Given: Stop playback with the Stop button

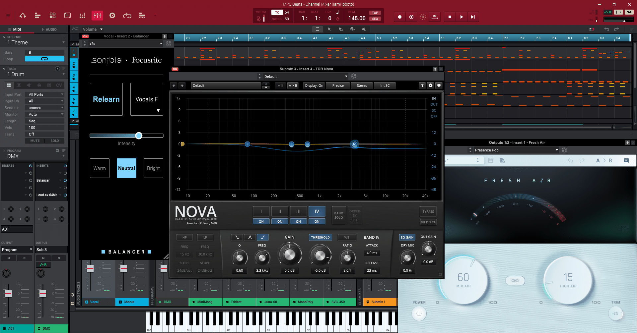Looking at the screenshot, I should point(450,17).
